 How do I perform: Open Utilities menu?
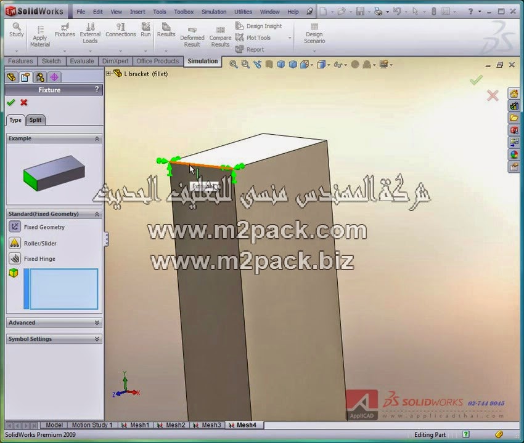coord(243,12)
